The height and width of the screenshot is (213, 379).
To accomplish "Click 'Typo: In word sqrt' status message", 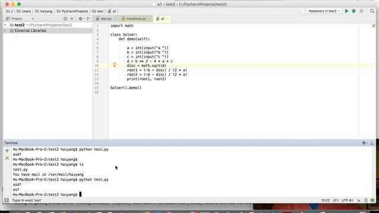I will [x=27, y=200].
